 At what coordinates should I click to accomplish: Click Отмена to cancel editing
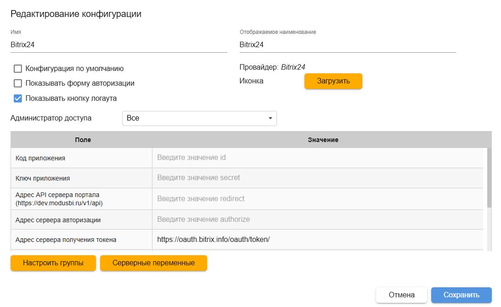pos(401,295)
